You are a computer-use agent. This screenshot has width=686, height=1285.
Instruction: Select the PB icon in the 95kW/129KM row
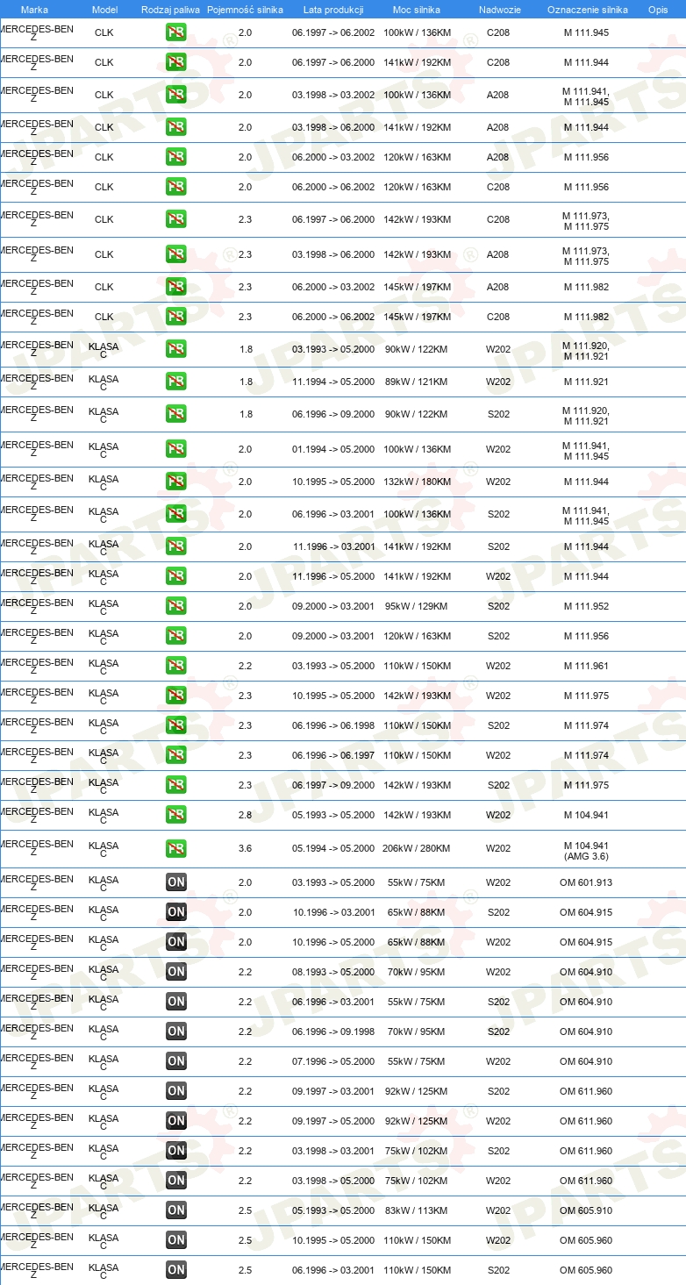tap(176, 606)
